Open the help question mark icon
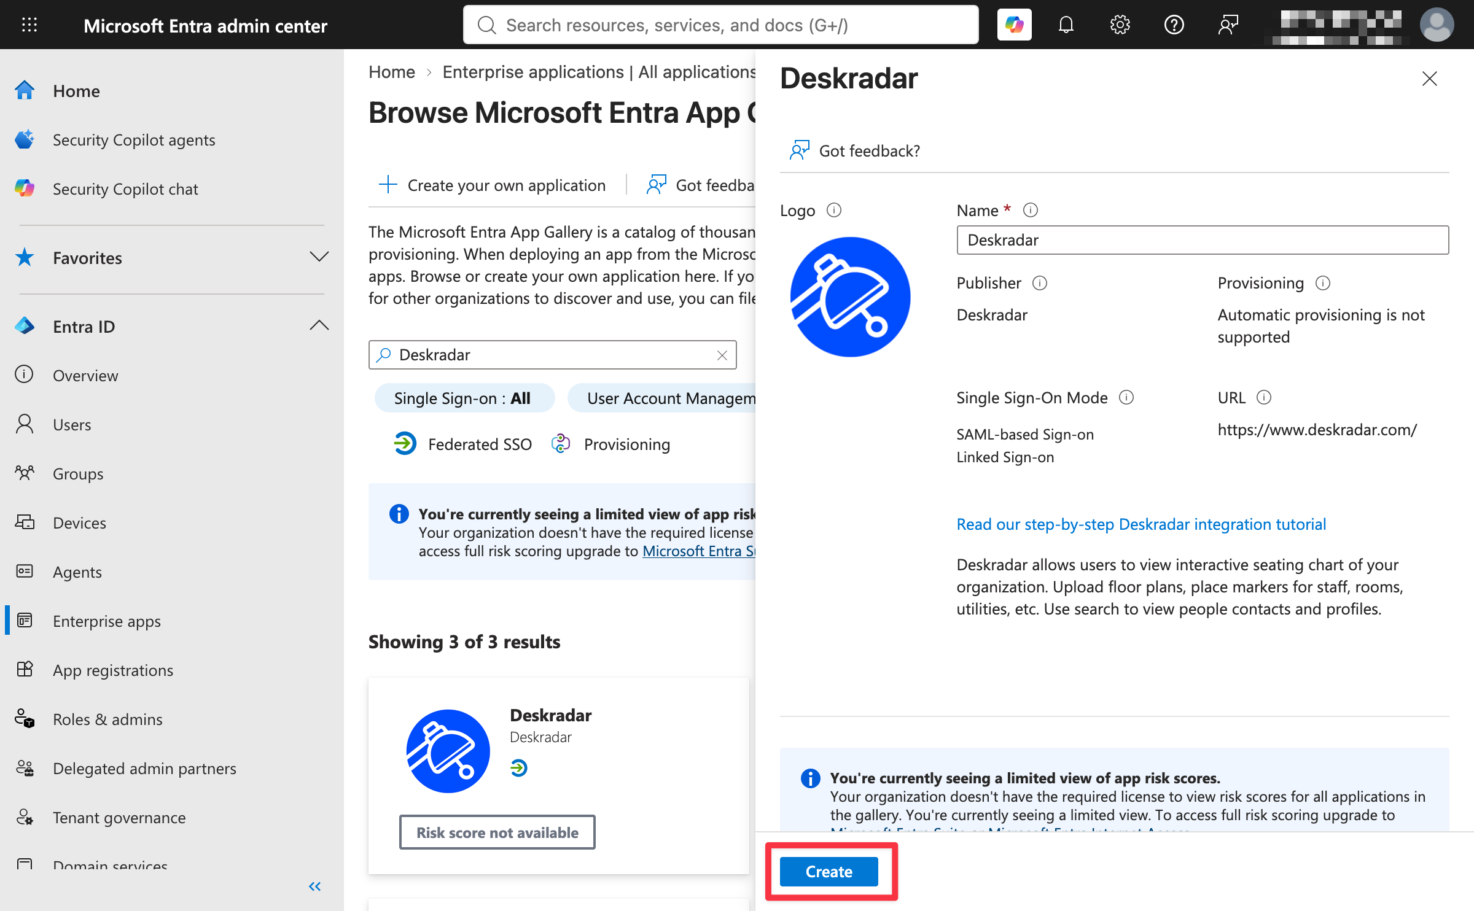The width and height of the screenshot is (1474, 911). coord(1174,25)
